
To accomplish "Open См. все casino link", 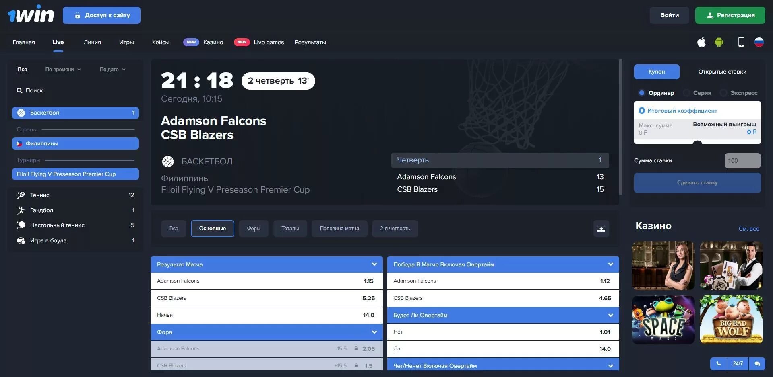I will point(749,229).
